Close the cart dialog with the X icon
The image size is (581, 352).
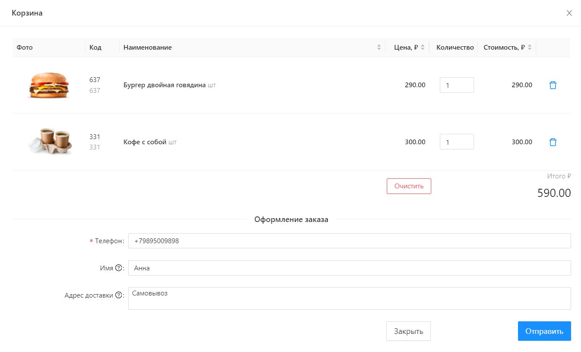569,13
